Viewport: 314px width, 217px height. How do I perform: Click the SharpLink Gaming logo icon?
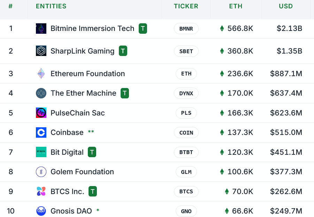[x=41, y=51]
